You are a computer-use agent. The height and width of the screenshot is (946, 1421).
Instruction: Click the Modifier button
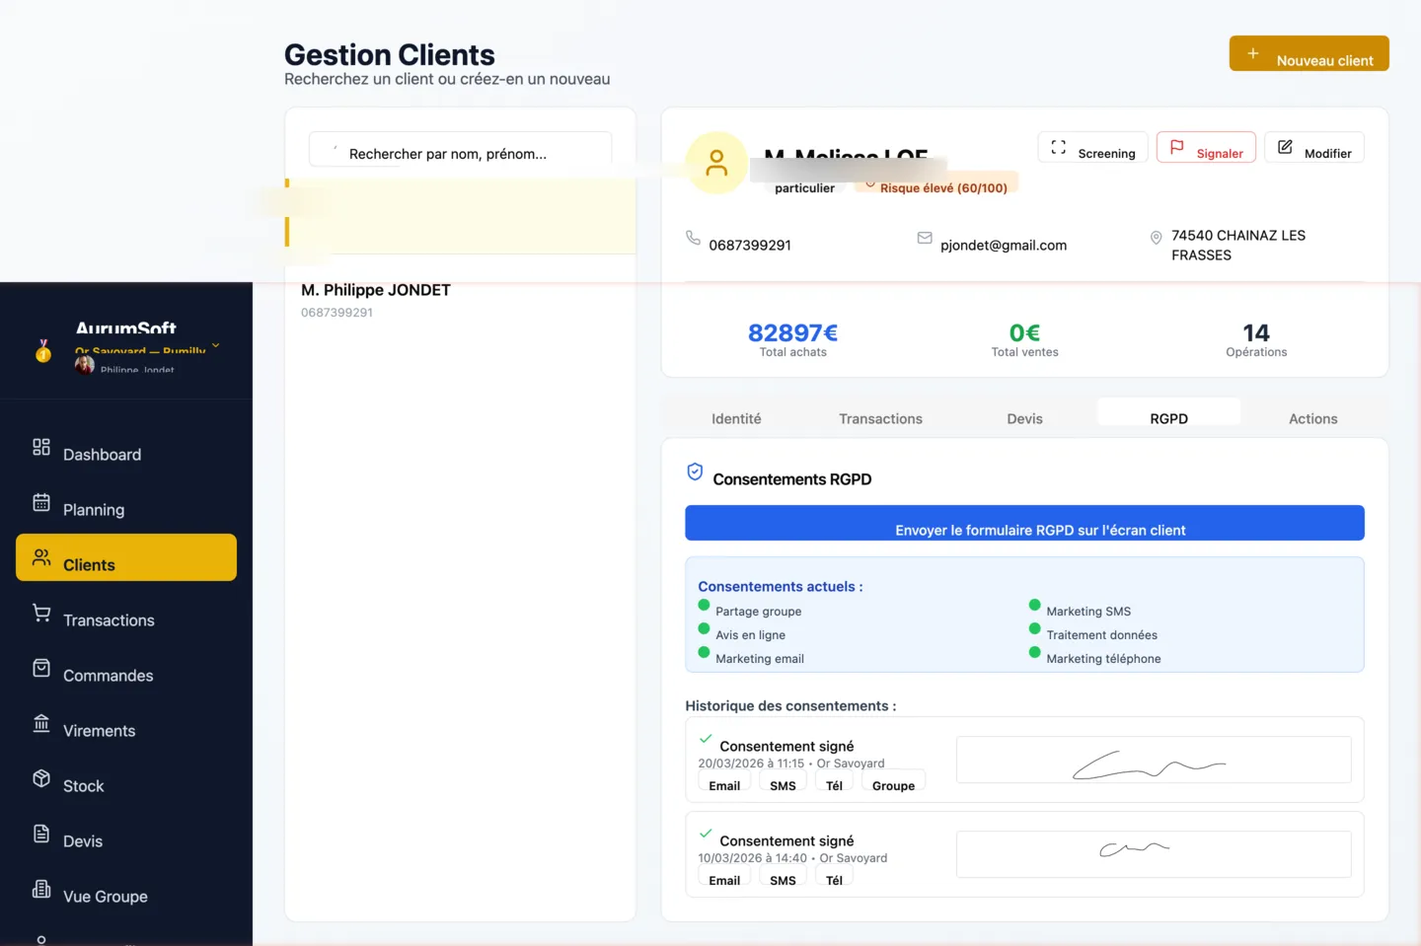[x=1314, y=148]
